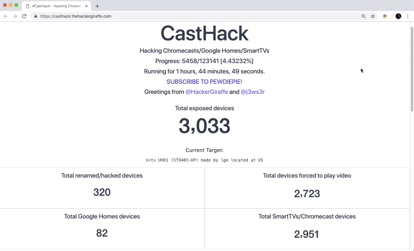Select the #CastHack browser tab
Image resolution: width=414 pixels, height=251 pixels.
tap(56, 6)
